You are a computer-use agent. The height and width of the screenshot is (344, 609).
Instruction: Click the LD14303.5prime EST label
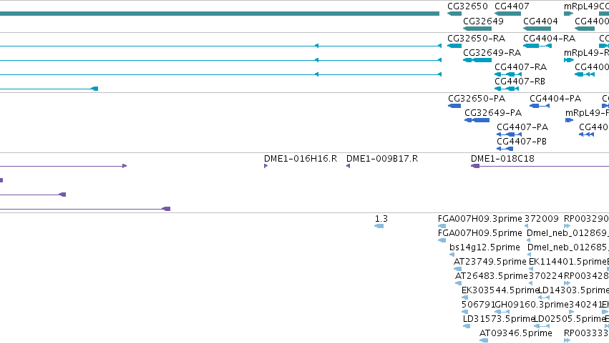(574, 291)
